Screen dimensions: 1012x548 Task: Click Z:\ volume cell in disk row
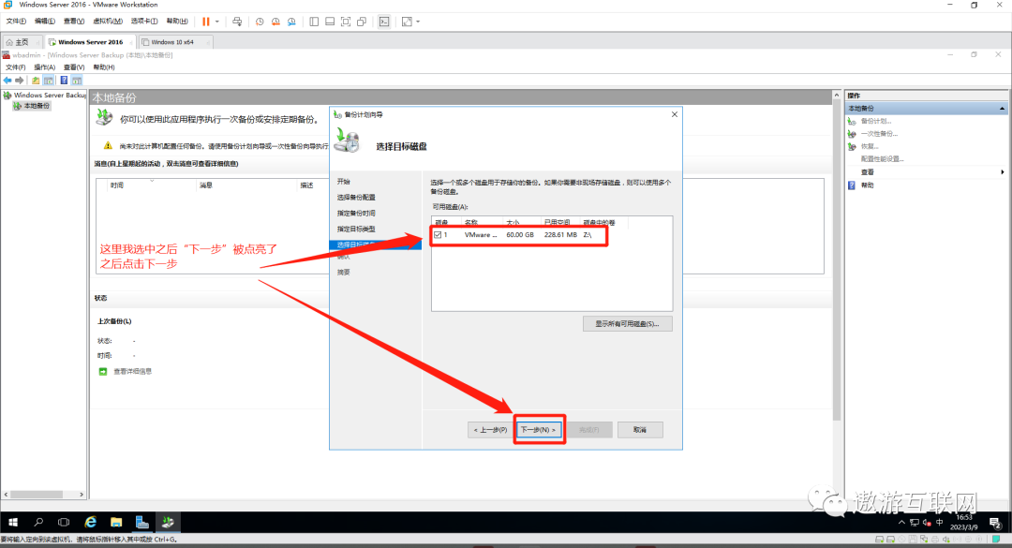point(588,235)
